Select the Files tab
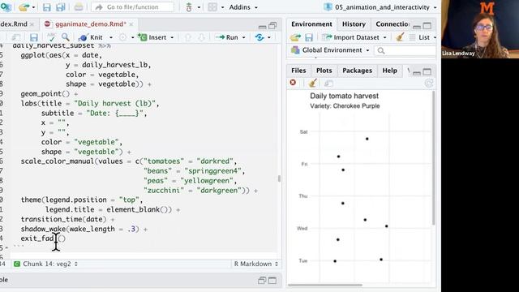 pos(298,71)
